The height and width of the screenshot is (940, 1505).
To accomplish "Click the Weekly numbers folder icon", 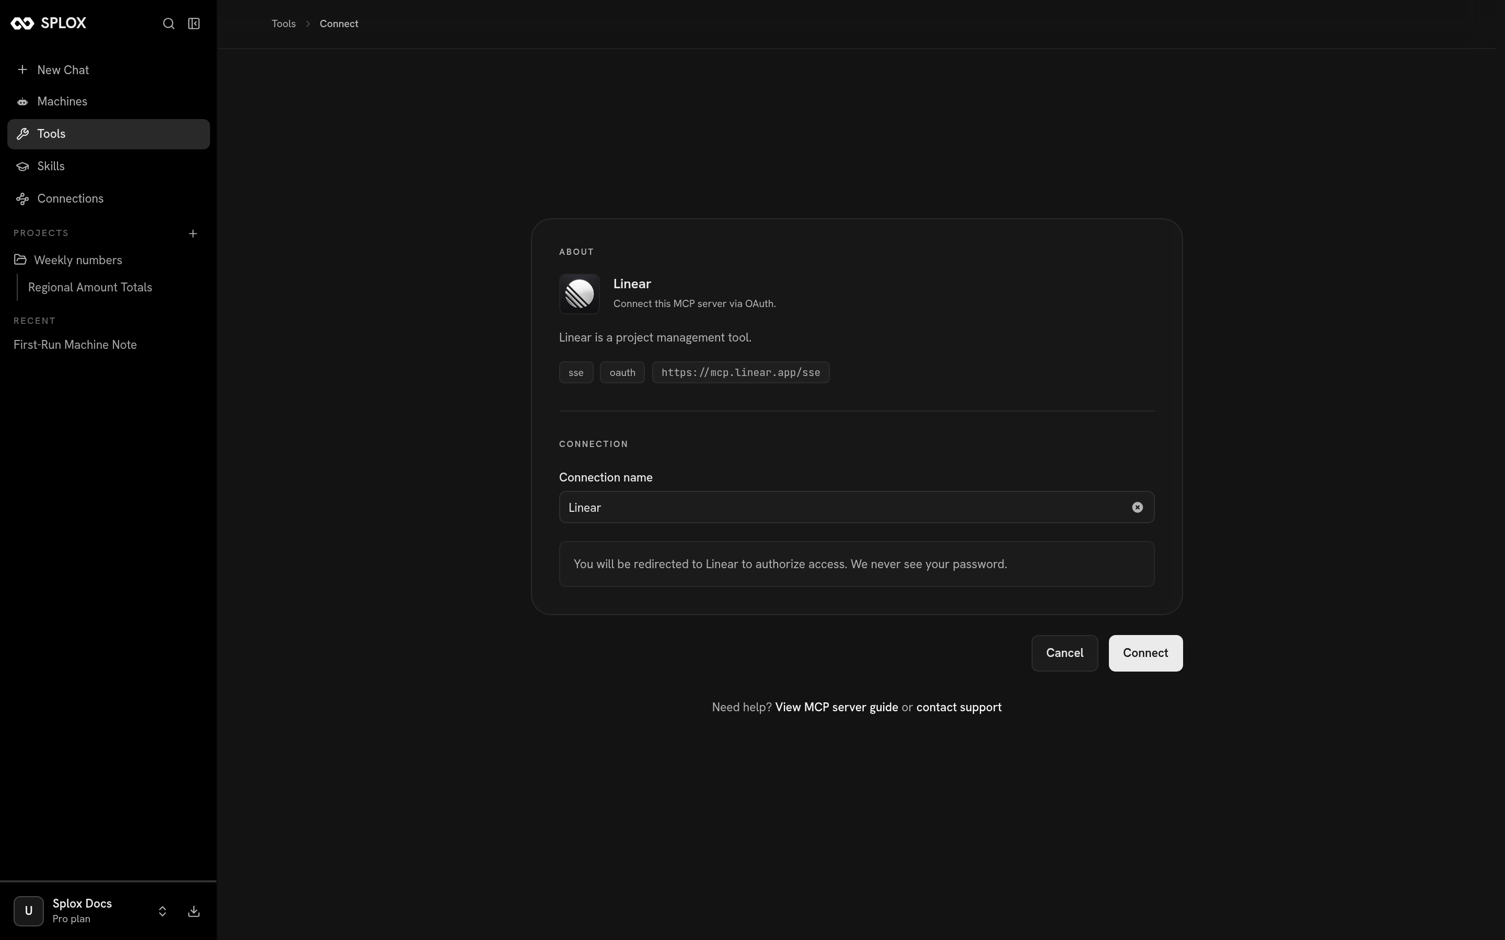I will (20, 259).
